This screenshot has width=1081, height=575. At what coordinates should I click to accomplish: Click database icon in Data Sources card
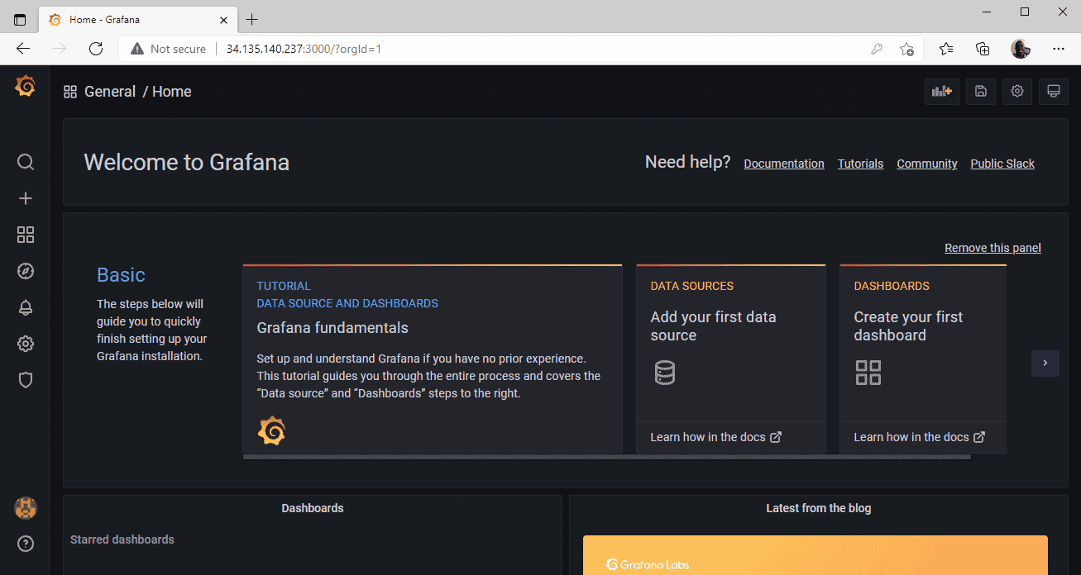click(665, 373)
